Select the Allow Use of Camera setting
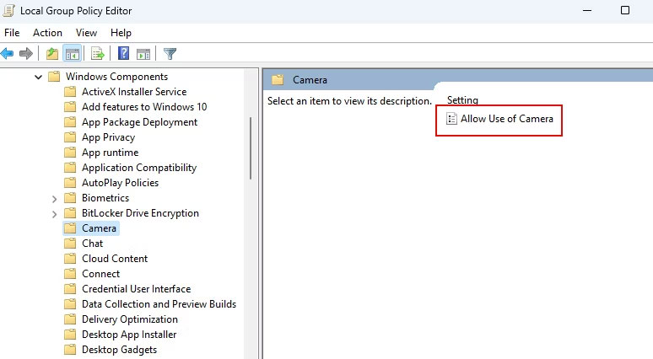 506,119
